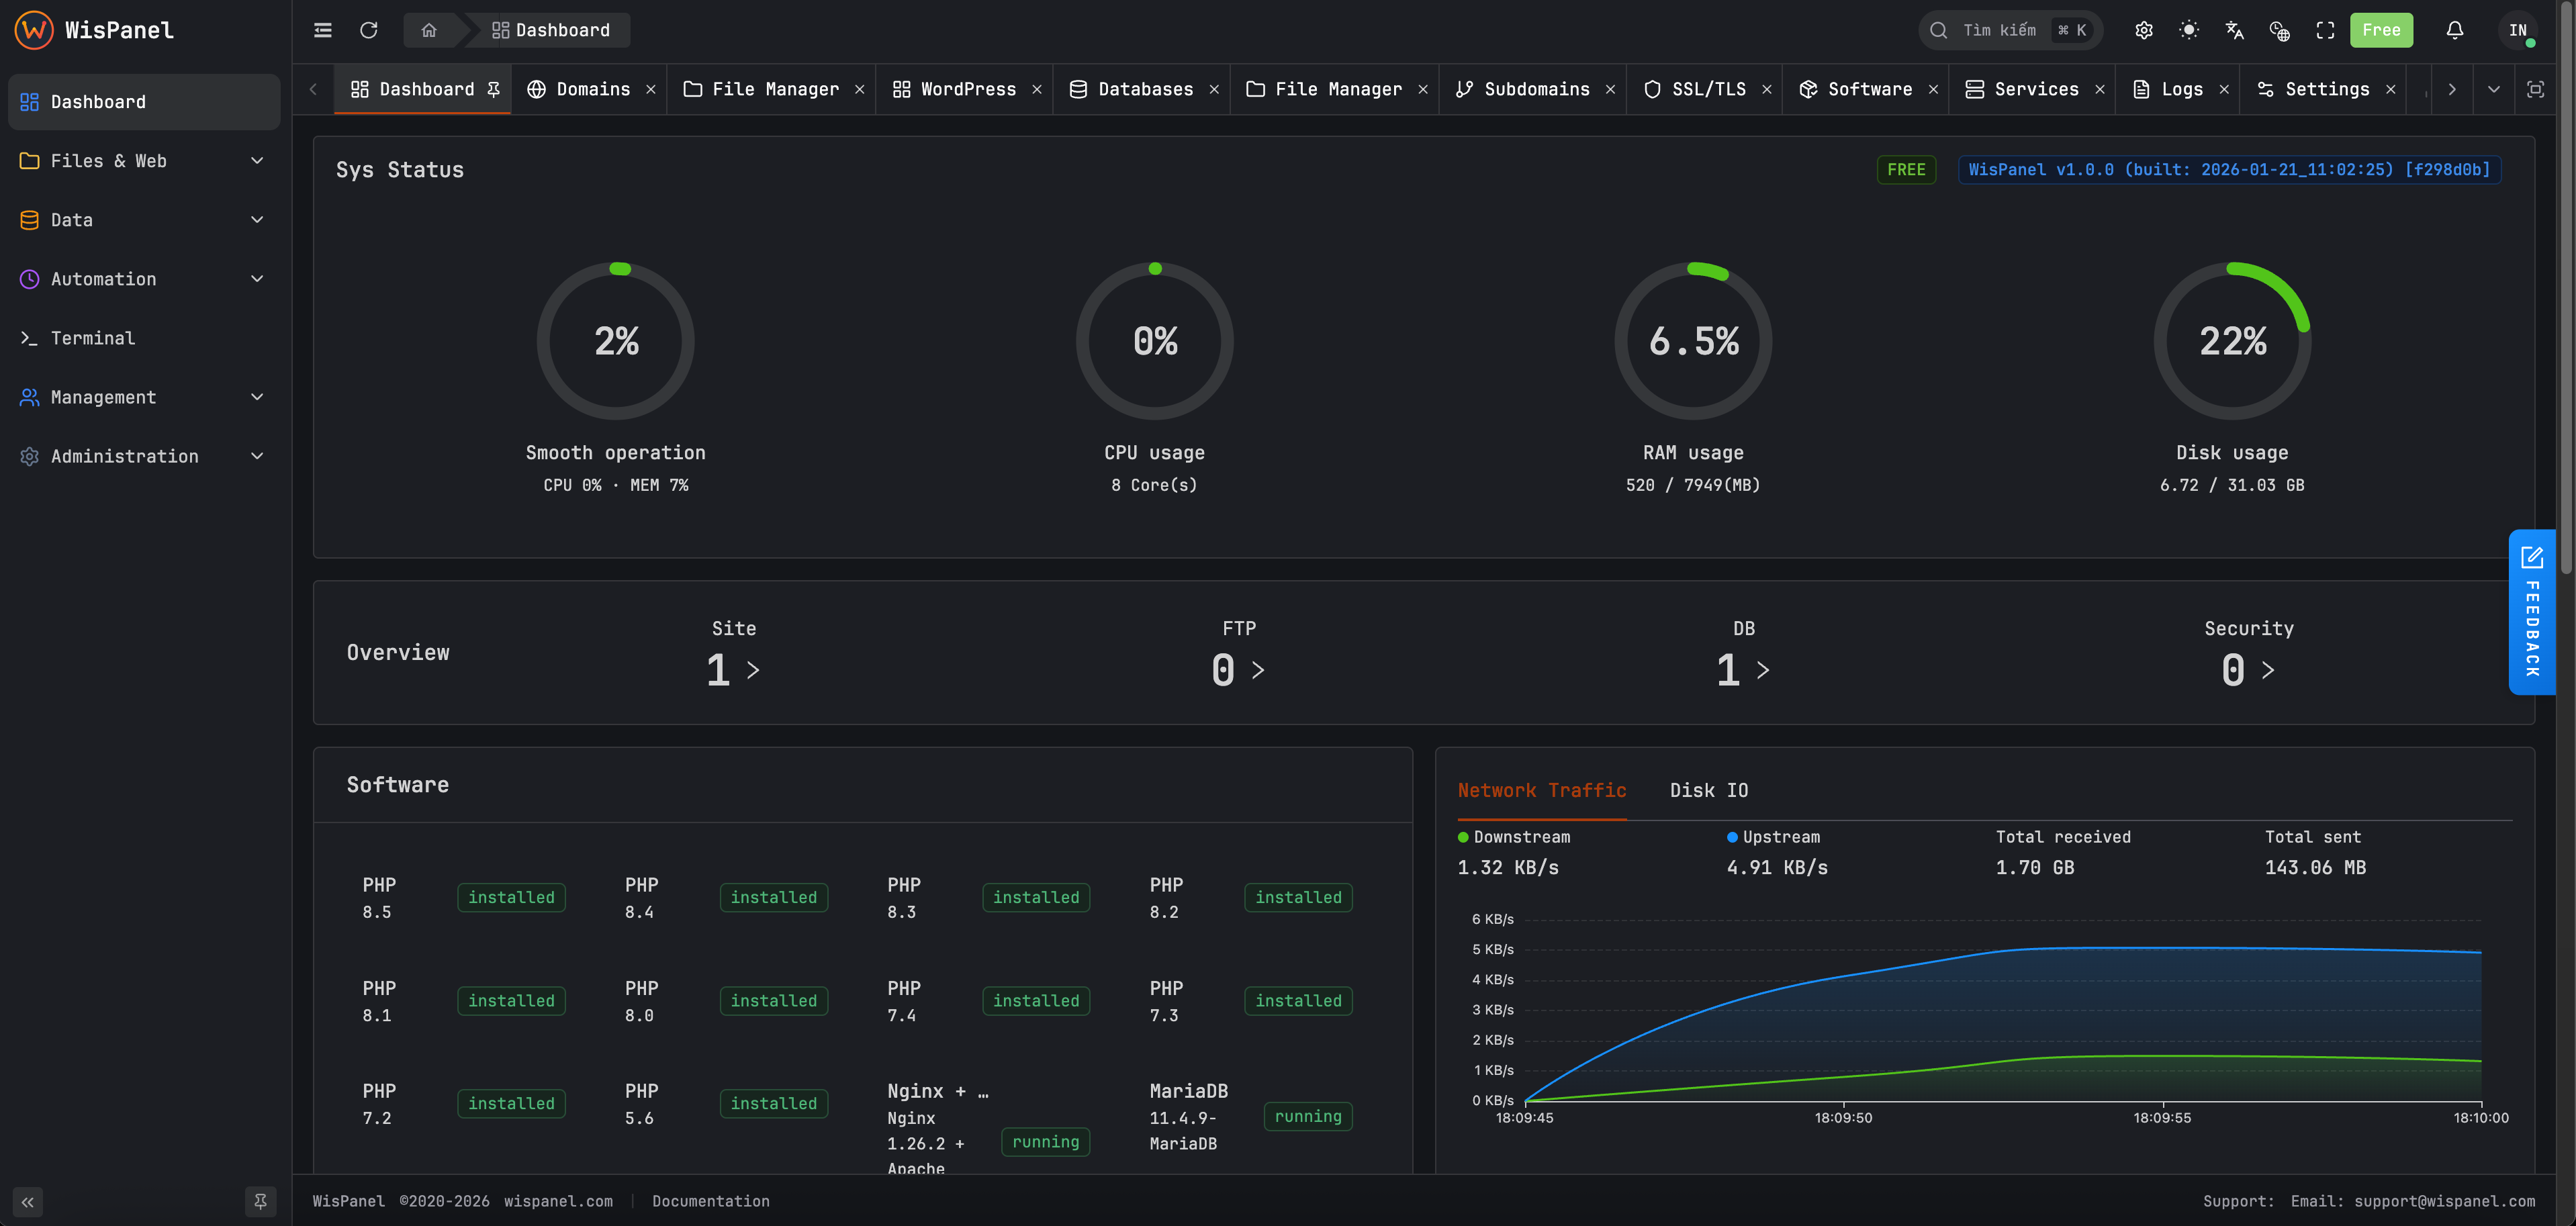Open the top-right settings gear

point(2144,30)
